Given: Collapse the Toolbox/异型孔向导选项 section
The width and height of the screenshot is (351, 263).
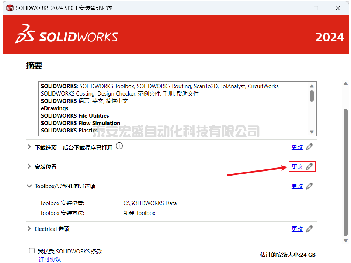Looking at the screenshot, I should [x=29, y=186].
